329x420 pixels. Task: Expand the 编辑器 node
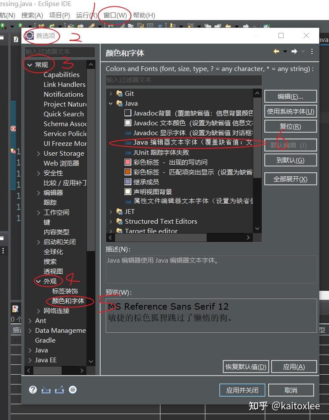39,193
